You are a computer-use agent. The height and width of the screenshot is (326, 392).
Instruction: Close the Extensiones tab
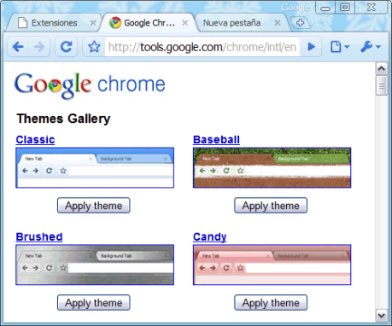pyautogui.click(x=93, y=23)
